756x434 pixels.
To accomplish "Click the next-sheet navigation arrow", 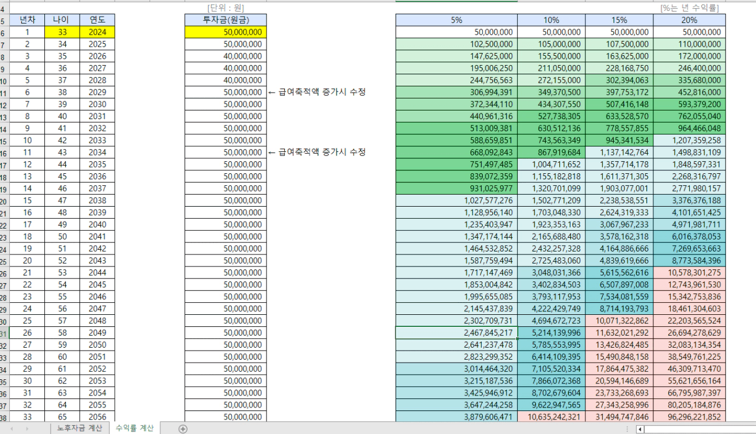I will (27, 429).
